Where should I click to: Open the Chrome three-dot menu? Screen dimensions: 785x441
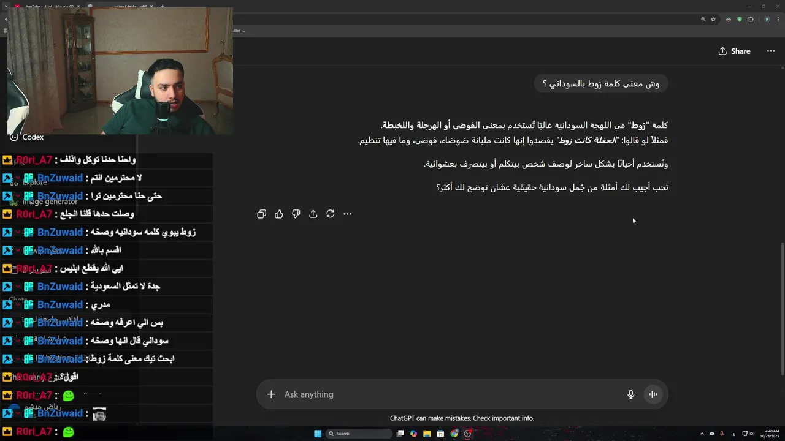(779, 20)
